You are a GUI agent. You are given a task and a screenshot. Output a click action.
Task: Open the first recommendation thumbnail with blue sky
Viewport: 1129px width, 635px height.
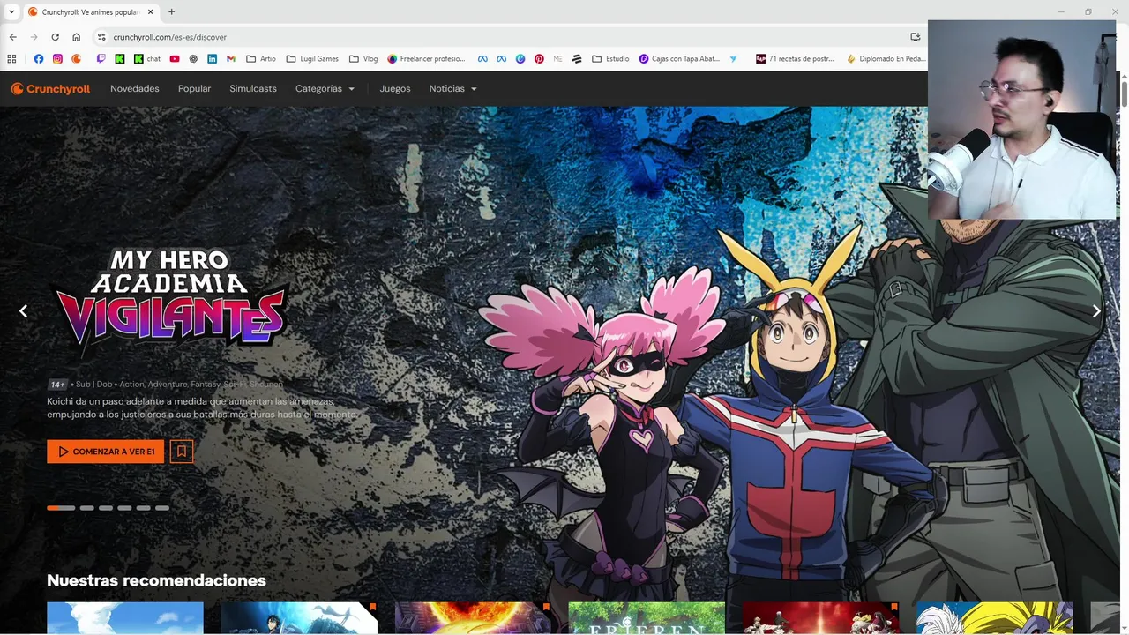124,617
